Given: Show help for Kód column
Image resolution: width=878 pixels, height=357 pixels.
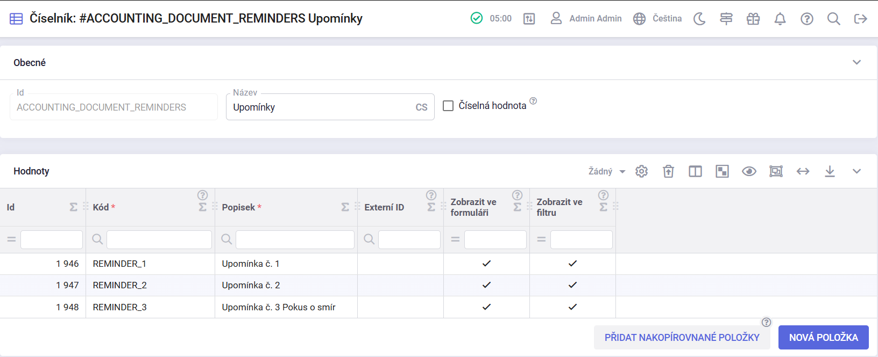Looking at the screenshot, I should tap(202, 195).
